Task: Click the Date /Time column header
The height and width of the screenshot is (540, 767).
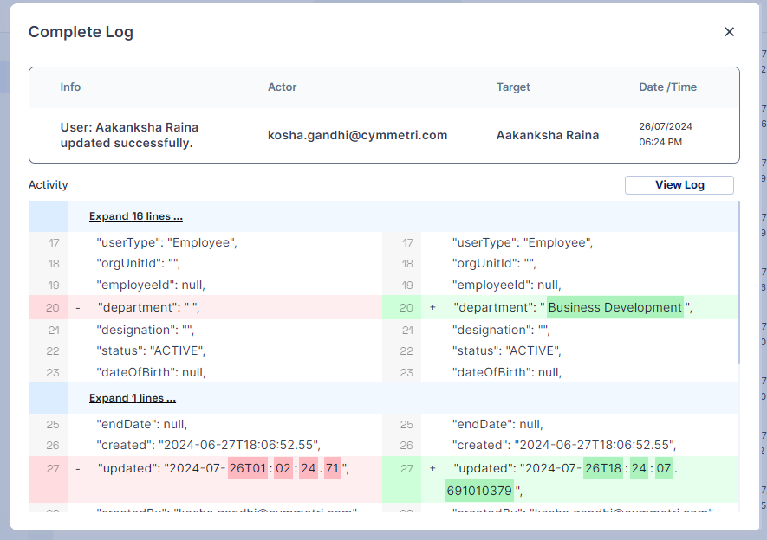Action: coord(667,87)
